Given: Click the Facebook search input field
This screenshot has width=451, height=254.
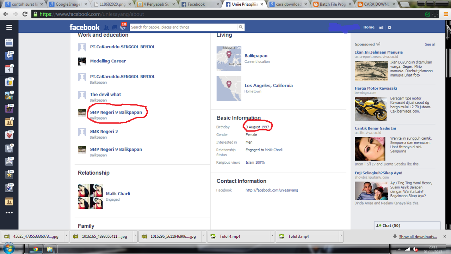Looking at the screenshot, I should [x=184, y=27].
